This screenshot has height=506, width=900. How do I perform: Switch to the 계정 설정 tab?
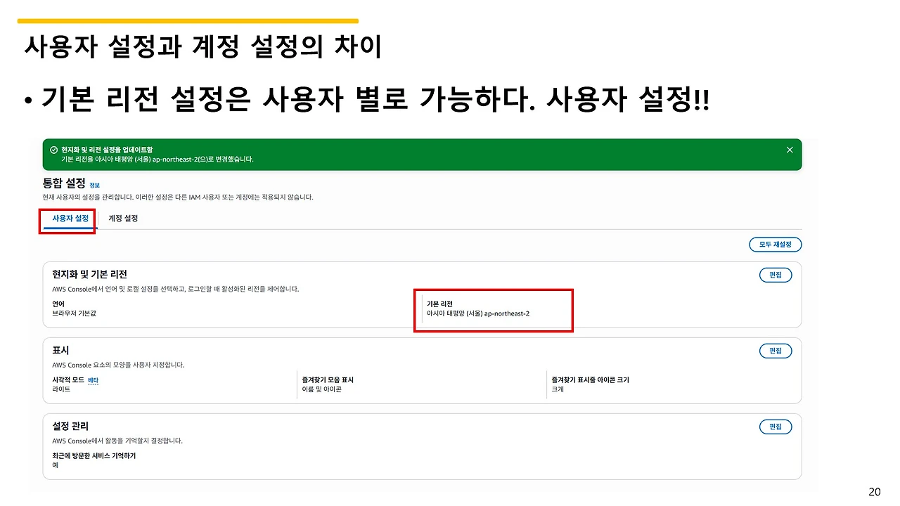coord(122,219)
